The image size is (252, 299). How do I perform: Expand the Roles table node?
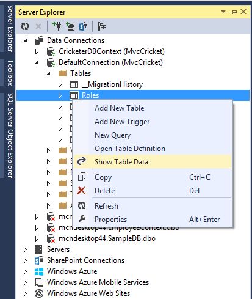pos(60,95)
